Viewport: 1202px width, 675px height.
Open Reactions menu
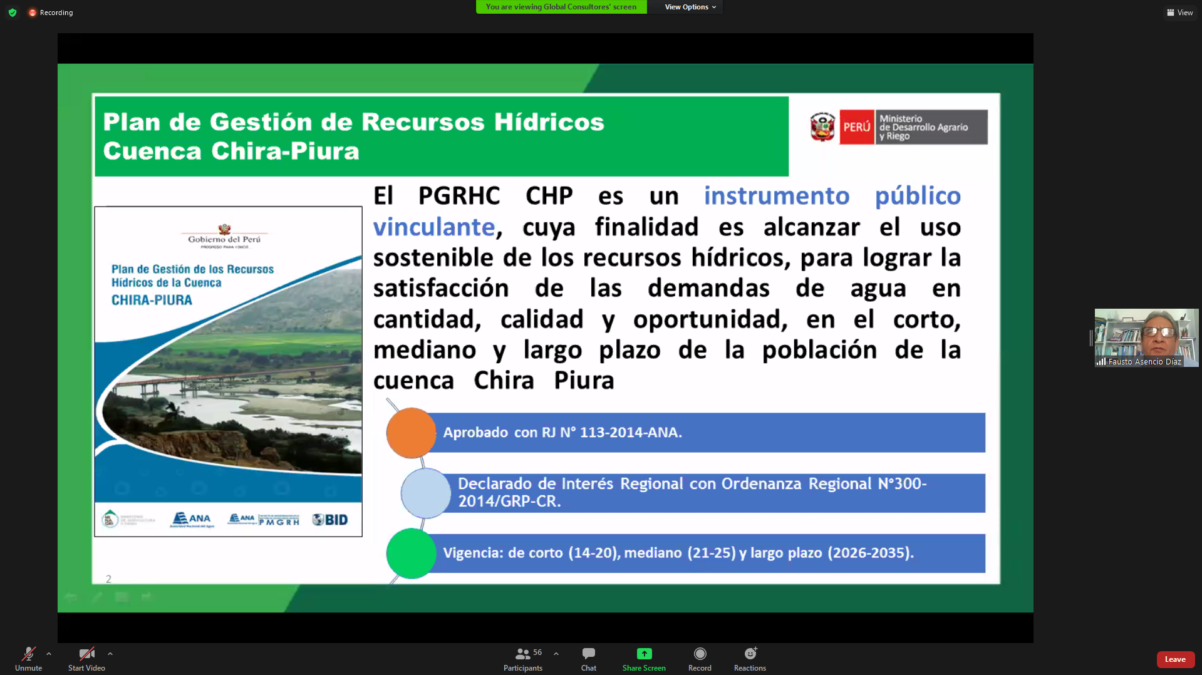pyautogui.click(x=750, y=659)
